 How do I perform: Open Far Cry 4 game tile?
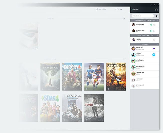(x=72, y=77)
